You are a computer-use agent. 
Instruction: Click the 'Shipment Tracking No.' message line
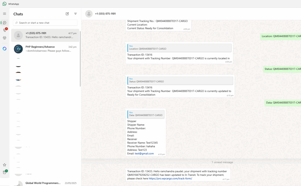click(158, 21)
